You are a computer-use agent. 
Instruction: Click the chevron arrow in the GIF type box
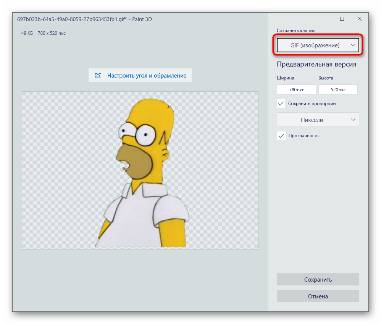point(353,45)
